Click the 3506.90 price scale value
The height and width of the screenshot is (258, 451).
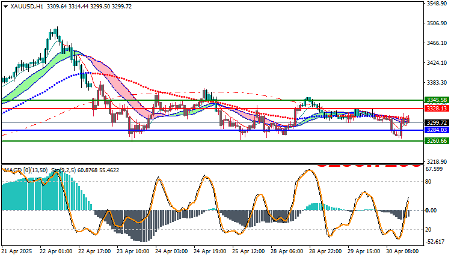[x=437, y=23]
